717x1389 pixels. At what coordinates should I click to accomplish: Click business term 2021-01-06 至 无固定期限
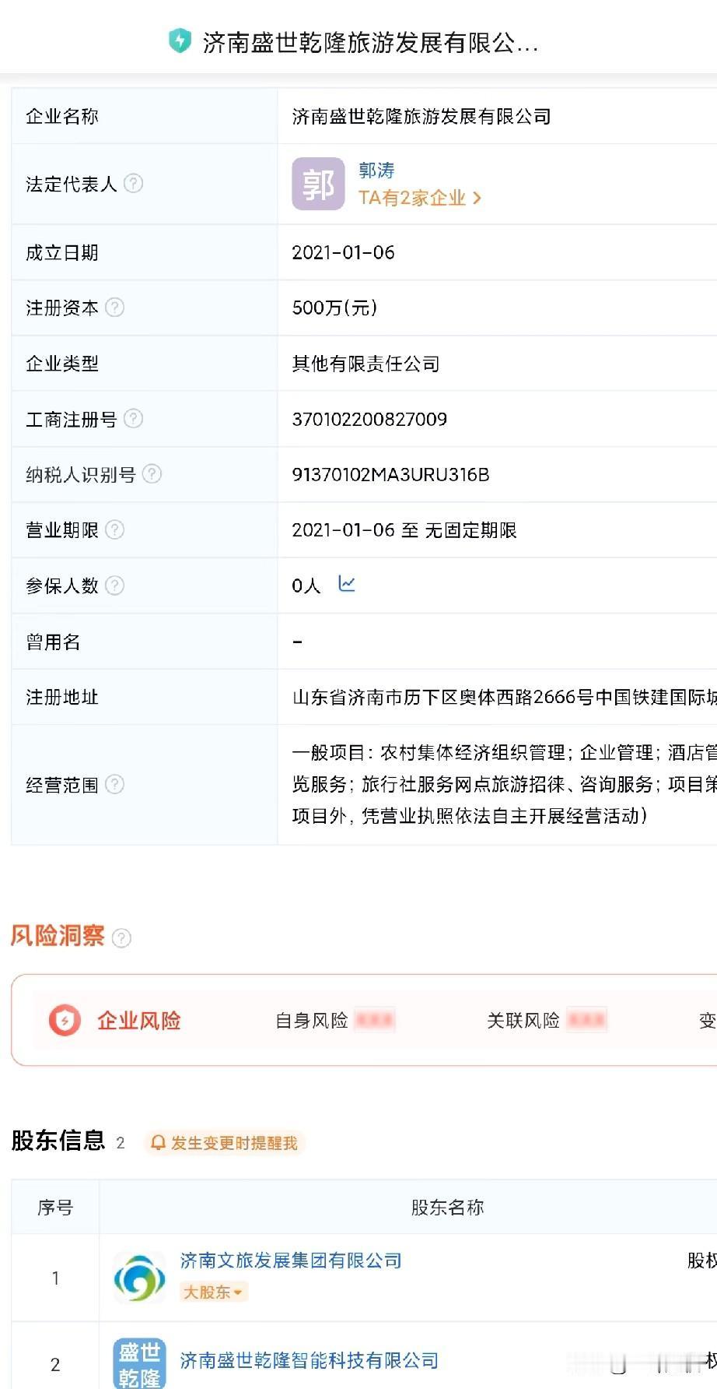[404, 530]
